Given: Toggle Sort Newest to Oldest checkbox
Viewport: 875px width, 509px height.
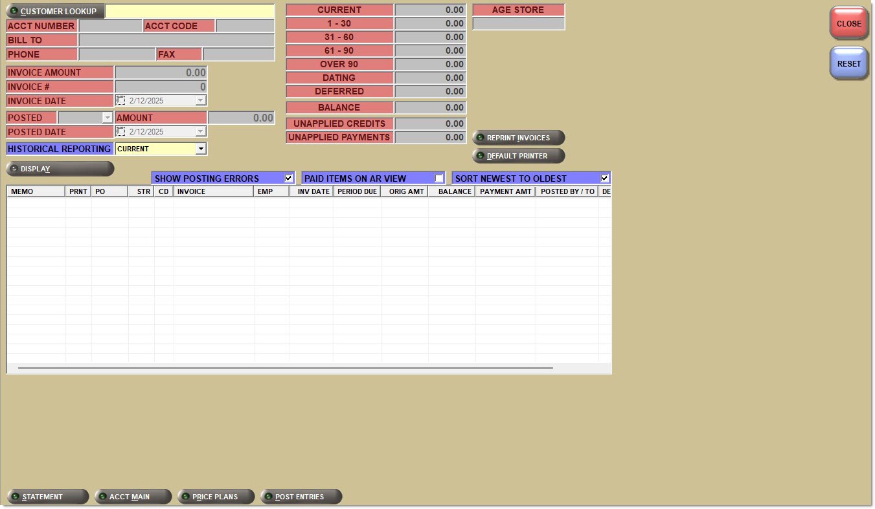Looking at the screenshot, I should [x=605, y=179].
